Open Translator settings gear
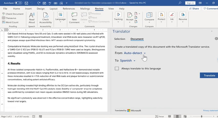The width and height of the screenshot is (218, 118). tap(216, 39)
